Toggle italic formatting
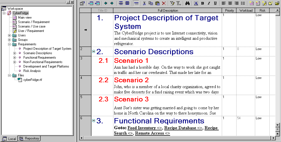 point(209,3)
